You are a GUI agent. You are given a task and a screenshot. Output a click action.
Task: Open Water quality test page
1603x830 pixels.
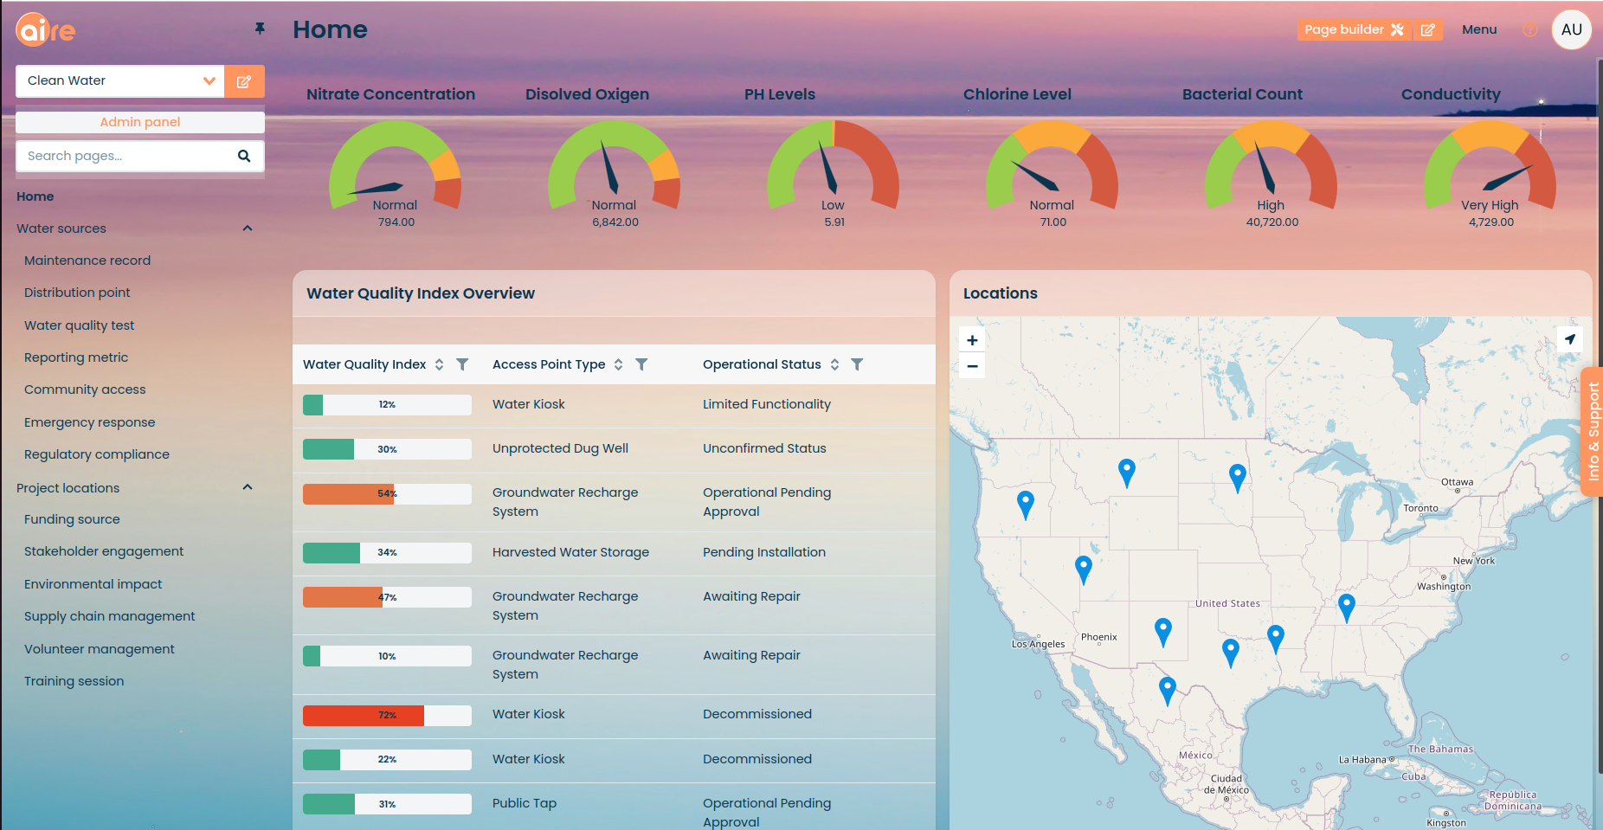pyautogui.click(x=80, y=325)
